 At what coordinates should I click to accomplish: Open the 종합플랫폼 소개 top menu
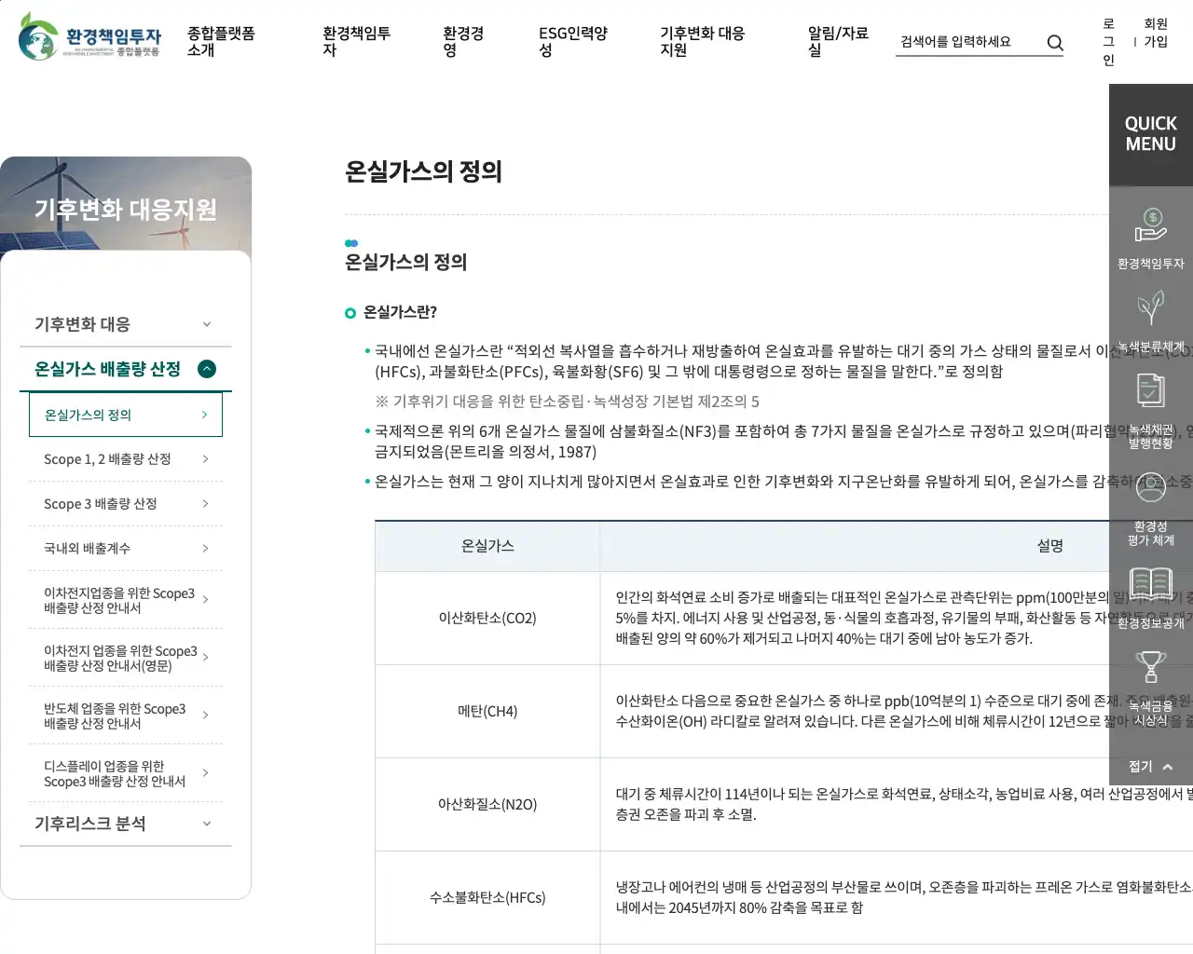(221, 42)
